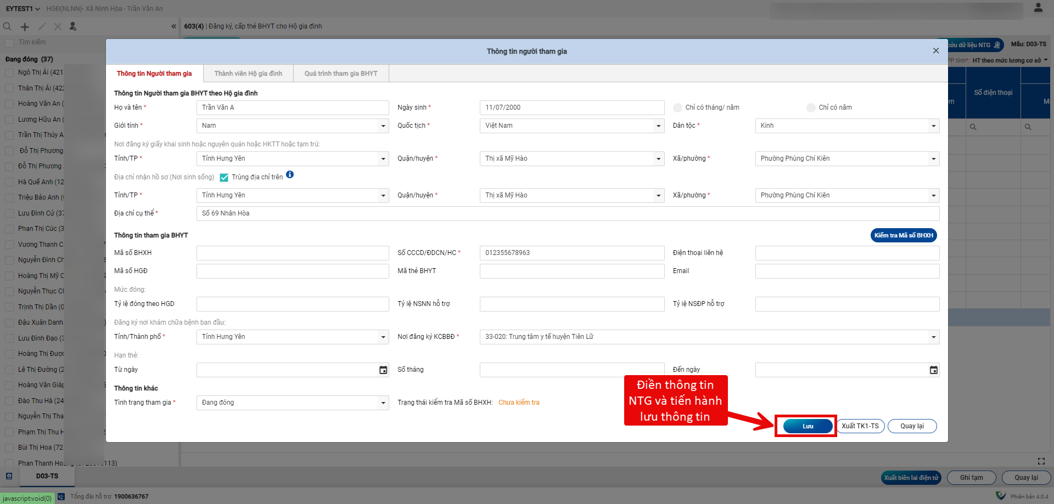Select the Chỉ có tháng/năm radio option
Image resolution: width=1054 pixels, height=504 pixels.
coord(678,107)
